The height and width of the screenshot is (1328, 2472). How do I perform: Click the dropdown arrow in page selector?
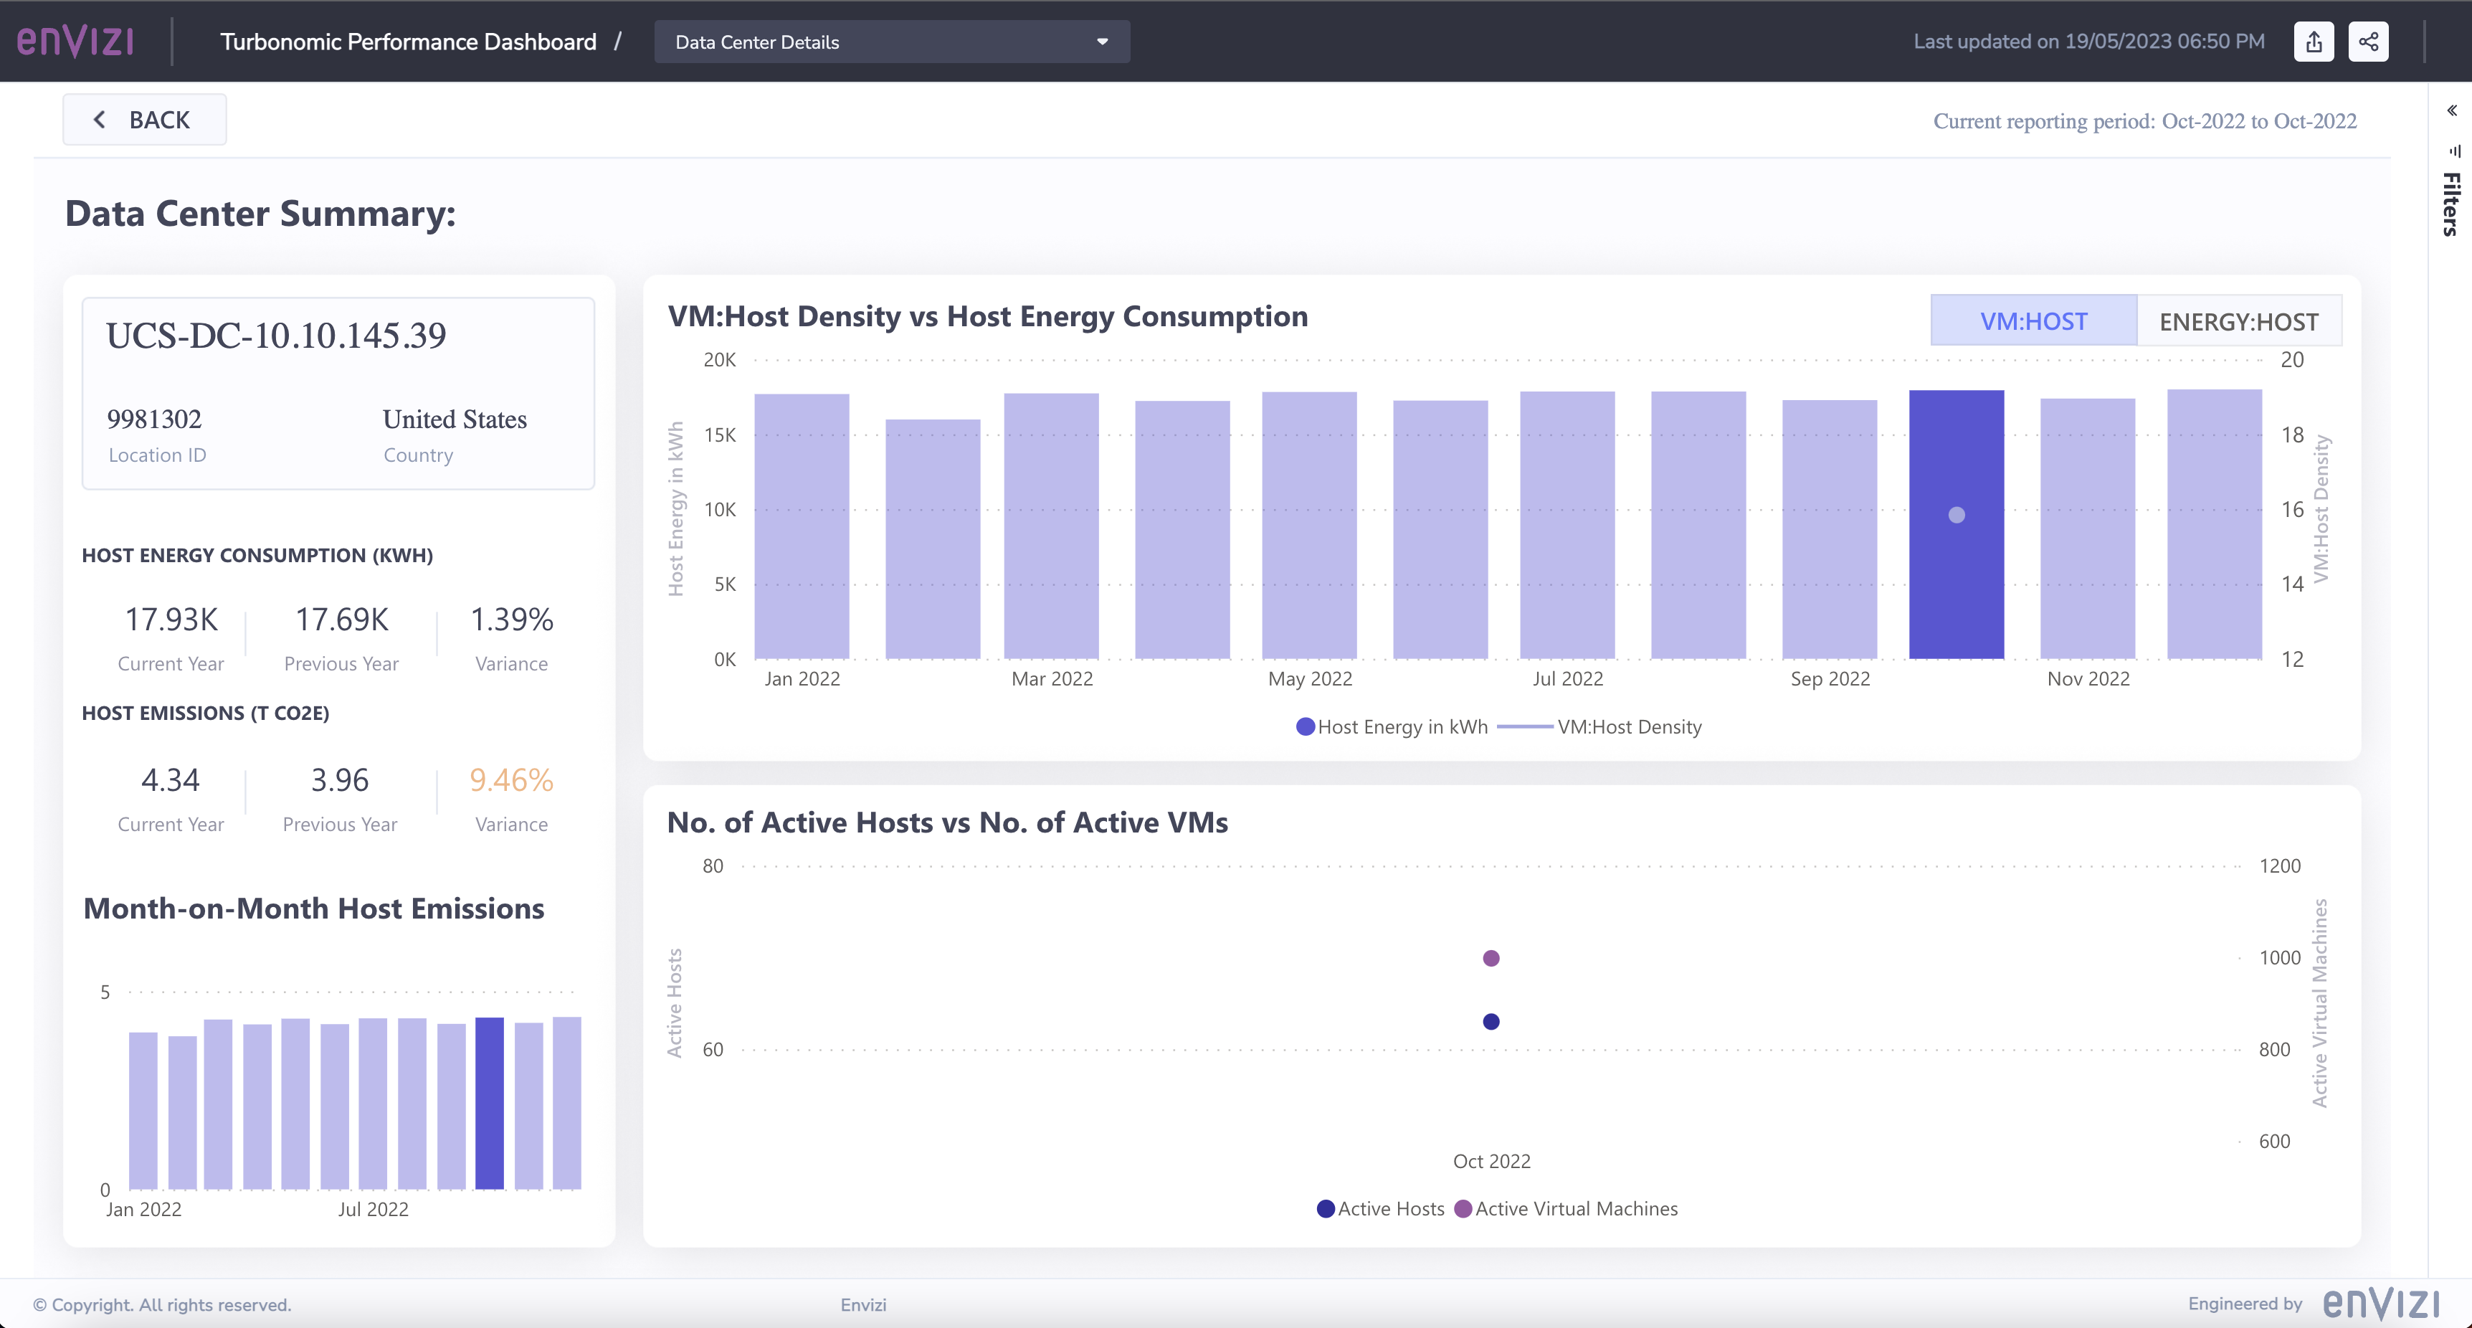pyautogui.click(x=1102, y=42)
